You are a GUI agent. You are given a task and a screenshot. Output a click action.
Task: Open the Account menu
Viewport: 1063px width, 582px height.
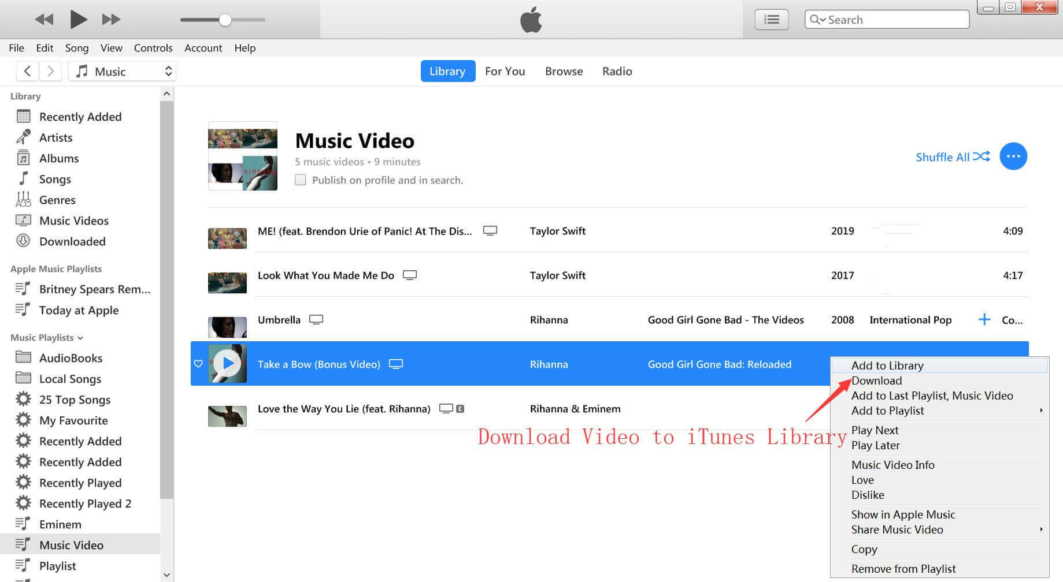[x=203, y=48]
